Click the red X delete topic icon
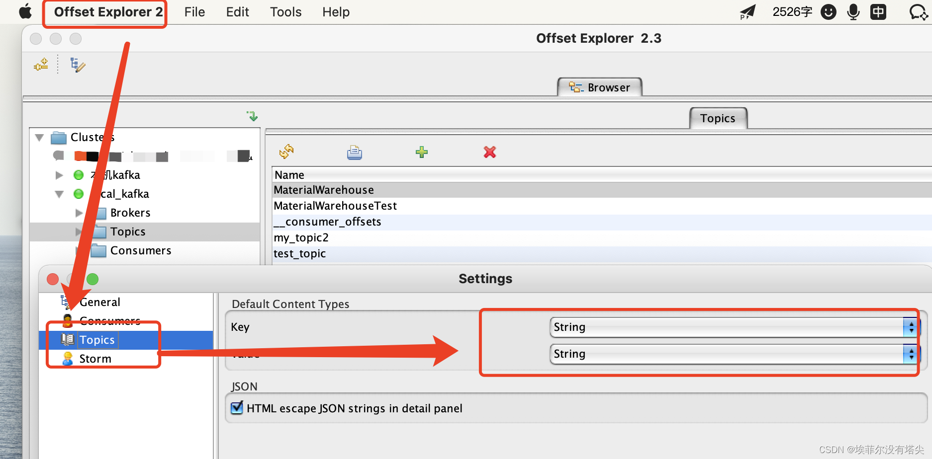Image resolution: width=932 pixels, height=459 pixels. click(x=490, y=152)
